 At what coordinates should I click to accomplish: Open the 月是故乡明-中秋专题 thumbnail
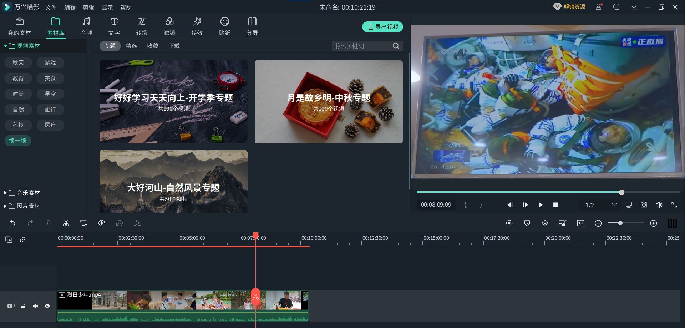click(329, 102)
